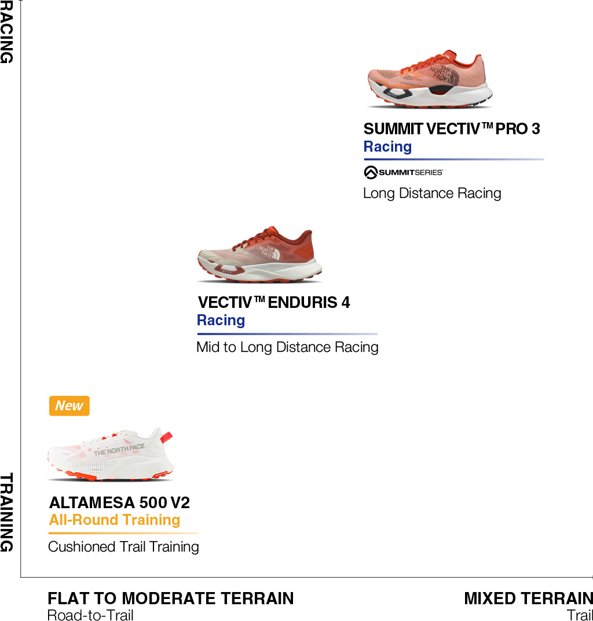Select the MIXED TERRAIN heading
The height and width of the screenshot is (621, 593).
[x=528, y=598]
